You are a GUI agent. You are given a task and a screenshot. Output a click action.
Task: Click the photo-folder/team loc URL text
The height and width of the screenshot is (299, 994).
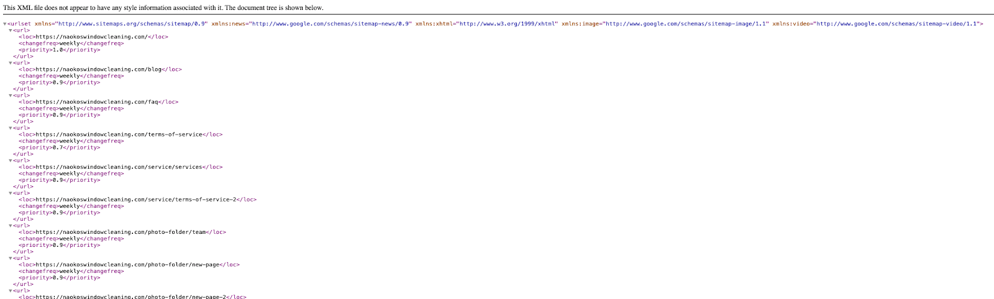tap(121, 232)
